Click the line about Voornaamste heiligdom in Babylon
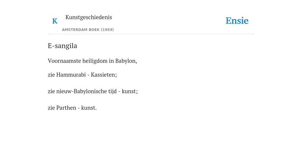 click(x=92, y=61)
